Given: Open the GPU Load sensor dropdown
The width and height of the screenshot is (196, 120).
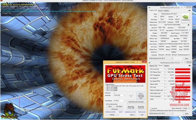Looking at the screenshot, I should click(x=165, y=87).
